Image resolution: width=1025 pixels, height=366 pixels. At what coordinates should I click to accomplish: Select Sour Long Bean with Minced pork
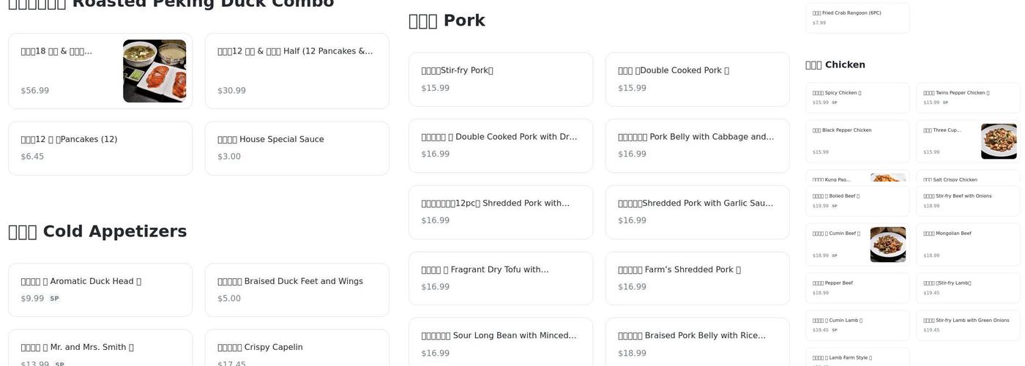(500, 343)
